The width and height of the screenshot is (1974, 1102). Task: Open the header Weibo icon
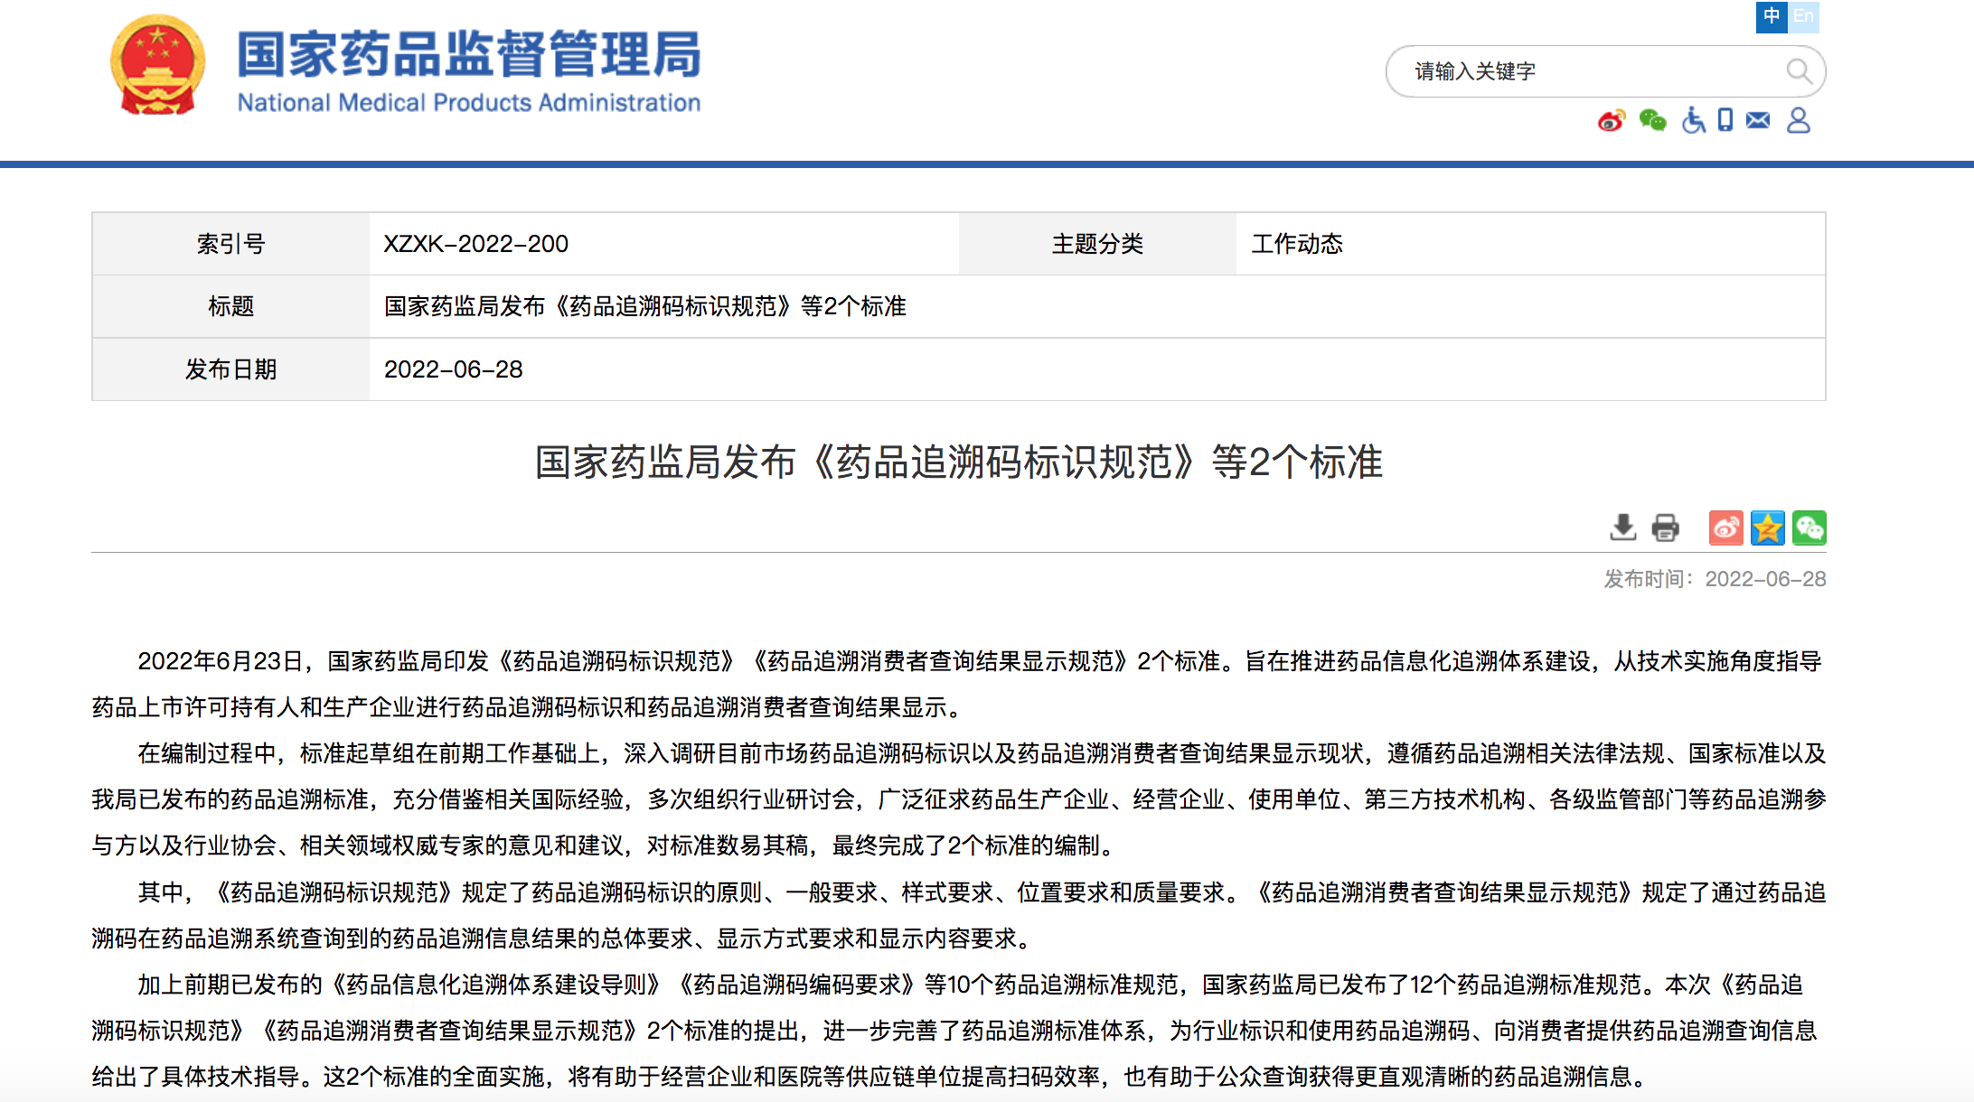click(x=1611, y=120)
